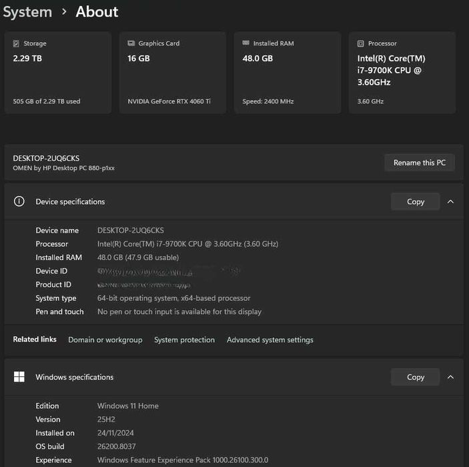Collapse the Device specifications section

[x=450, y=201]
